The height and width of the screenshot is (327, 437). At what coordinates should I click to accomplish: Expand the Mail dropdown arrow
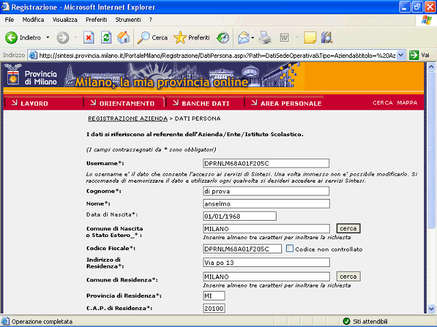tap(253, 37)
